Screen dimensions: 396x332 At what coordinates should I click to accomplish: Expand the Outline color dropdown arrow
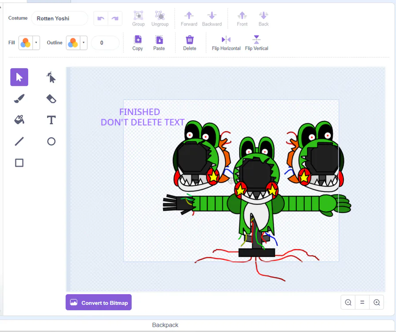[x=84, y=43]
